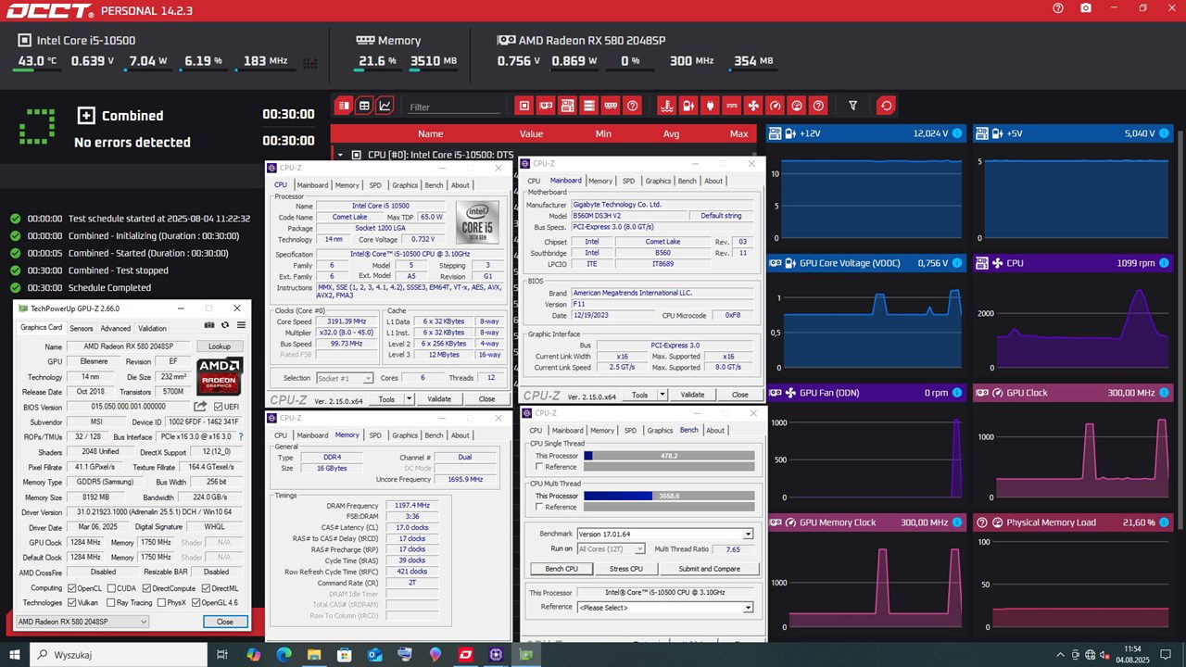Toggle Vulkan checkbox in GPU-Z

71,603
